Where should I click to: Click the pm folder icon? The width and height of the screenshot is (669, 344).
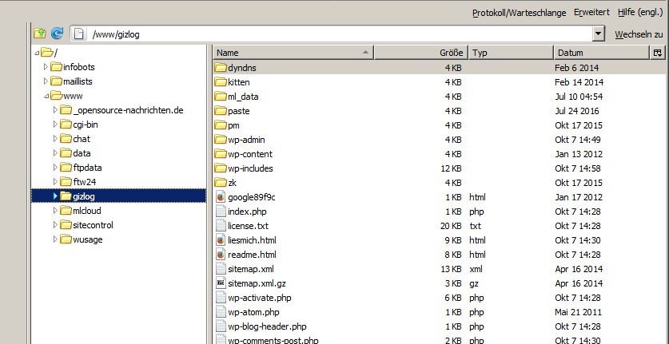220,125
